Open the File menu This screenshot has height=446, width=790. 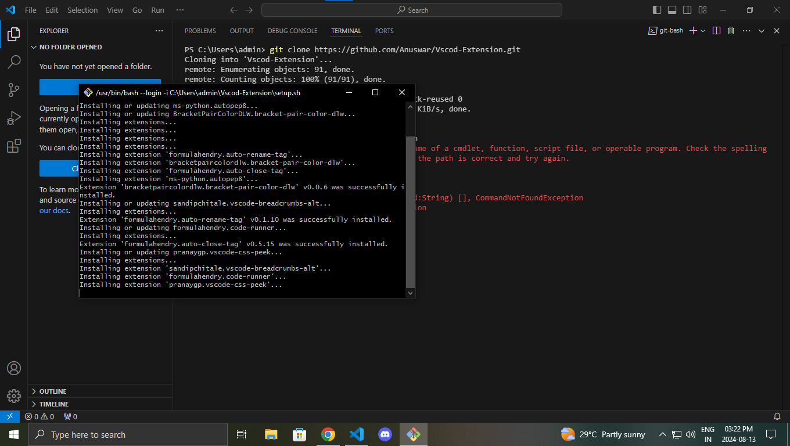[30, 10]
